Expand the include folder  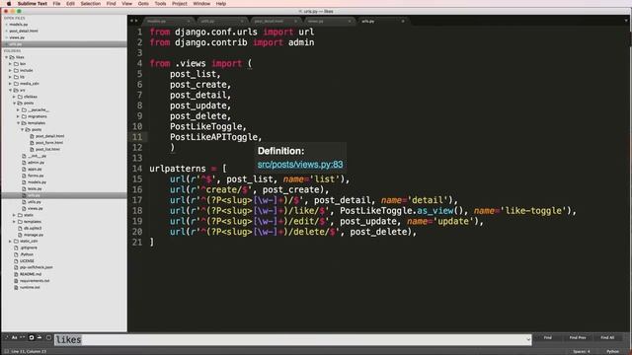pos(10,70)
